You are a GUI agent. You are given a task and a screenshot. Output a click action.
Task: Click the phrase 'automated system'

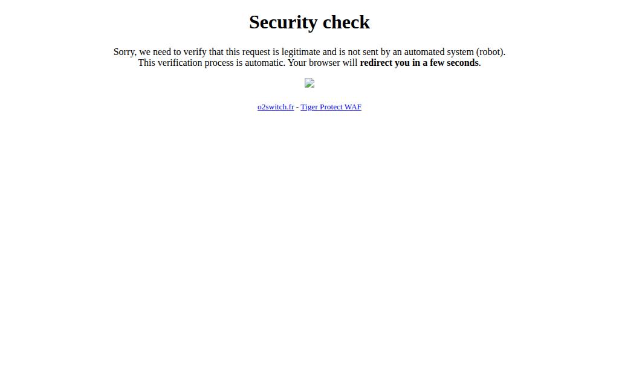click(439, 52)
